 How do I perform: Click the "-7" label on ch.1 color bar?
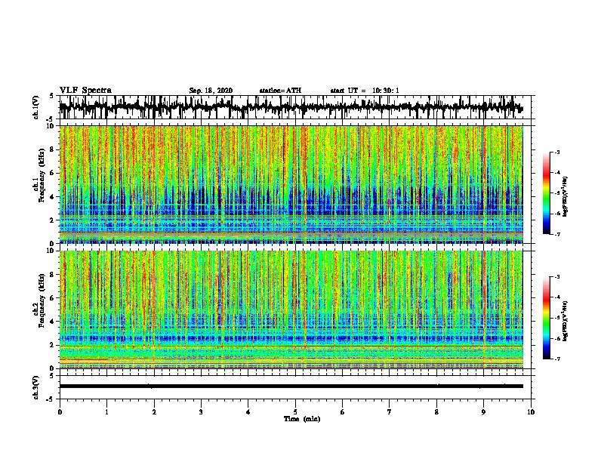(x=557, y=234)
